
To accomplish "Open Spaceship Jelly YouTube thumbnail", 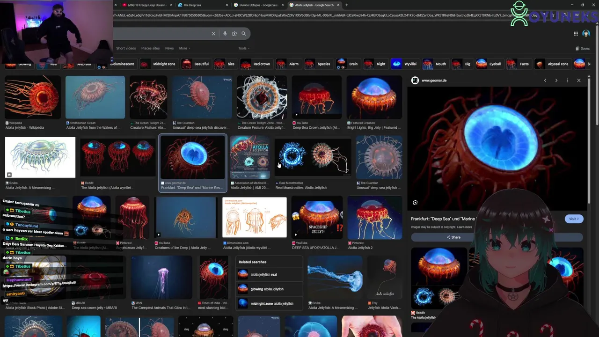I will coord(317,217).
